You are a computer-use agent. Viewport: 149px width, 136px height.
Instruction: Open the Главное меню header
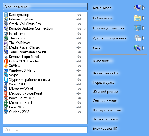(45, 7)
